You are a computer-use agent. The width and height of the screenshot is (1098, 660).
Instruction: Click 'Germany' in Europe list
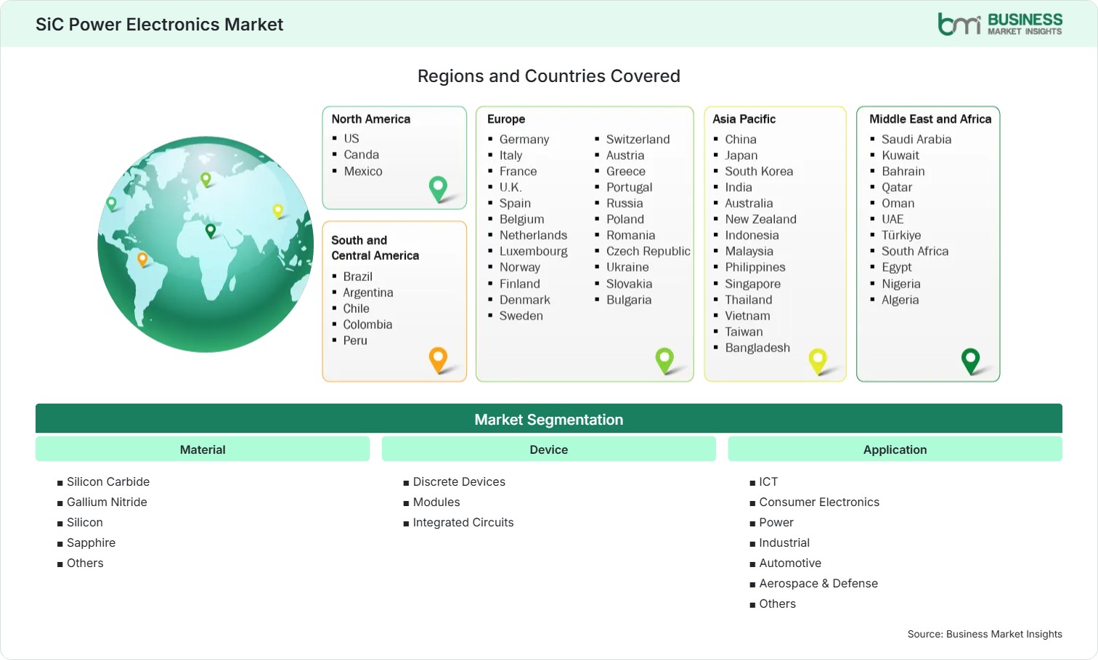[524, 139]
